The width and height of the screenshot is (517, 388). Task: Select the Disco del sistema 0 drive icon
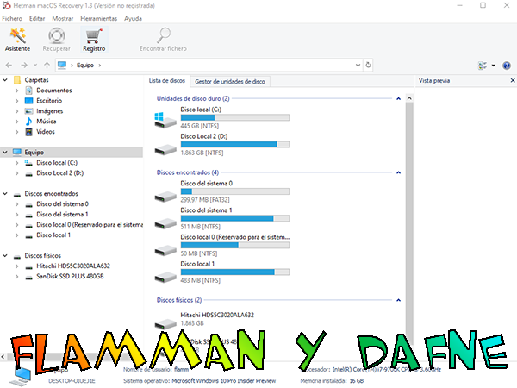(165, 197)
